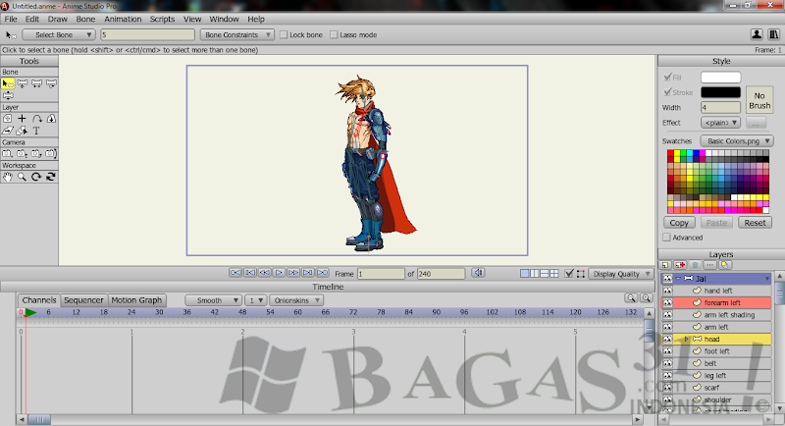785x426 pixels.
Task: Click the Reset style button
Action: tap(755, 223)
